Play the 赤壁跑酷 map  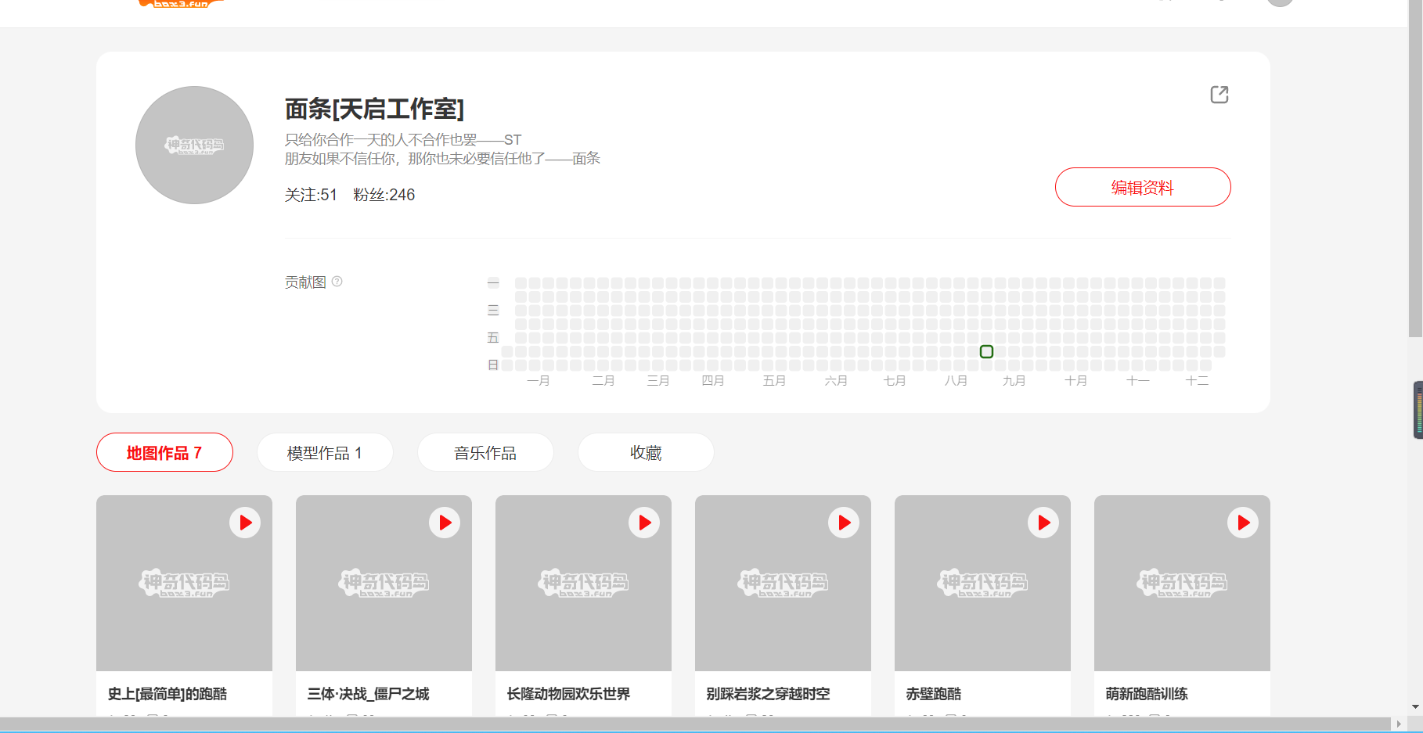click(1043, 523)
